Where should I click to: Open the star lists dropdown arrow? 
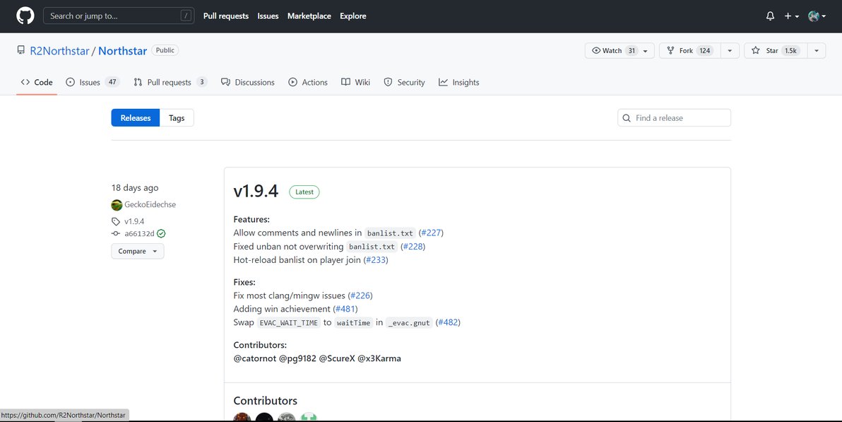click(816, 51)
